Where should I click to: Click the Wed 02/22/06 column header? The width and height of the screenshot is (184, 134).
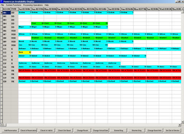coord(76,9)
